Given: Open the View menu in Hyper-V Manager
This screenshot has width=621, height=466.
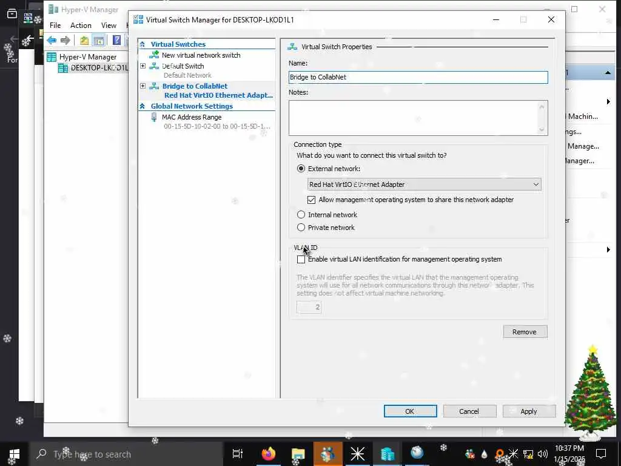Looking at the screenshot, I should tap(109, 25).
